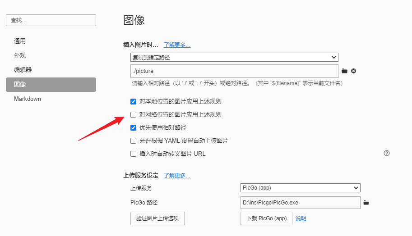The width and height of the screenshot is (412, 236).
Task: Open 外观 settings section
Action: pos(51,55)
